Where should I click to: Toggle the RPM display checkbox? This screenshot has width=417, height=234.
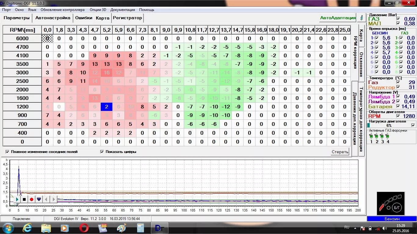click(398, 116)
